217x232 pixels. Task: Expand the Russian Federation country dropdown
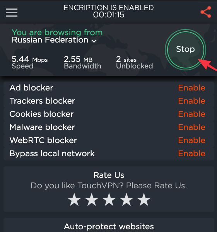click(54, 40)
